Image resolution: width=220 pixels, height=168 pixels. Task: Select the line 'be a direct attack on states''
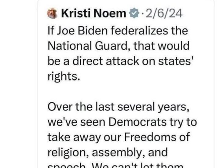(119, 61)
